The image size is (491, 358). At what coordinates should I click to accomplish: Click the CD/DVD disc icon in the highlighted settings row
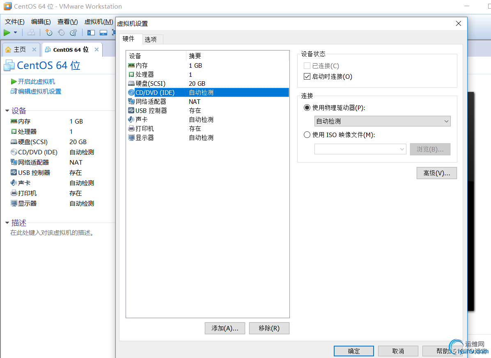click(x=131, y=93)
